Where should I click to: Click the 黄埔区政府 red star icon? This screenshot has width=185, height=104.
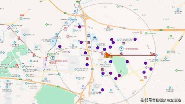(68, 36)
